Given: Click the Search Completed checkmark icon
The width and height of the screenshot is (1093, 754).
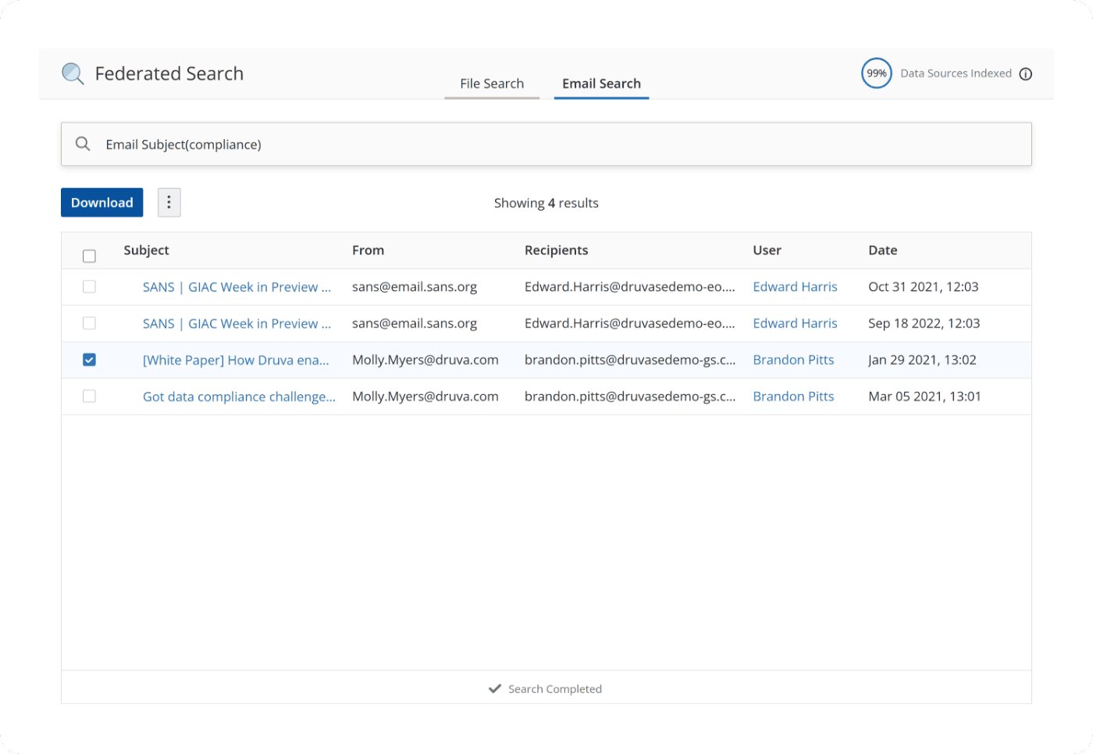Looking at the screenshot, I should (494, 688).
